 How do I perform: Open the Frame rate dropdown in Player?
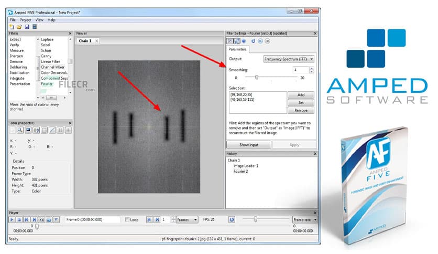click(x=305, y=220)
